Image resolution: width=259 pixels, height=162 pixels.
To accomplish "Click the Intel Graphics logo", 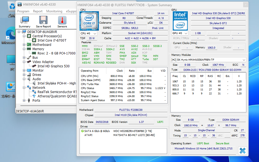I will 180,20.
